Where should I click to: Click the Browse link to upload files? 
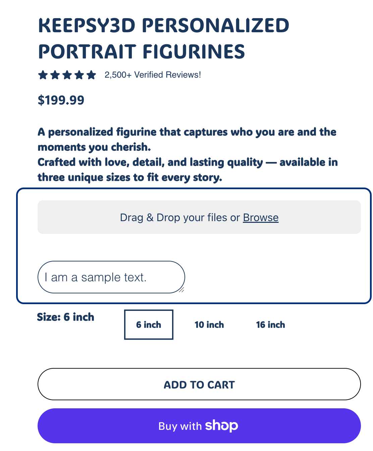pyautogui.click(x=261, y=217)
